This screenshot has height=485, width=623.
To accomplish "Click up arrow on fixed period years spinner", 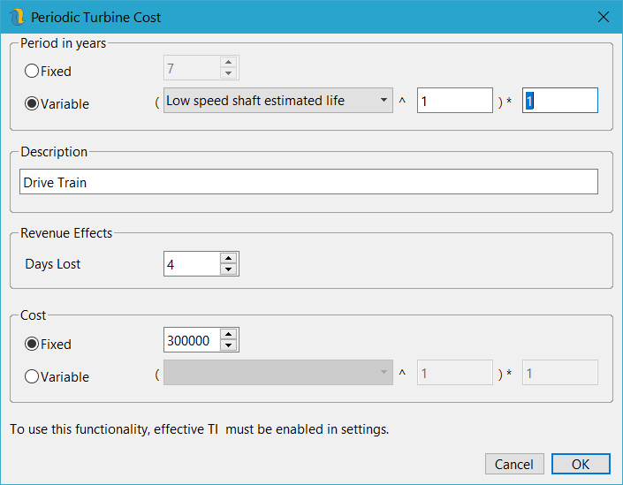I will (x=228, y=62).
